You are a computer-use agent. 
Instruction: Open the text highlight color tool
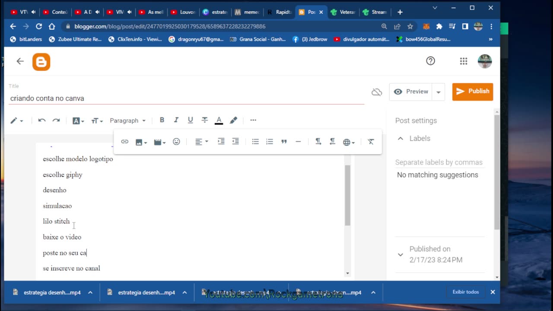(233, 120)
